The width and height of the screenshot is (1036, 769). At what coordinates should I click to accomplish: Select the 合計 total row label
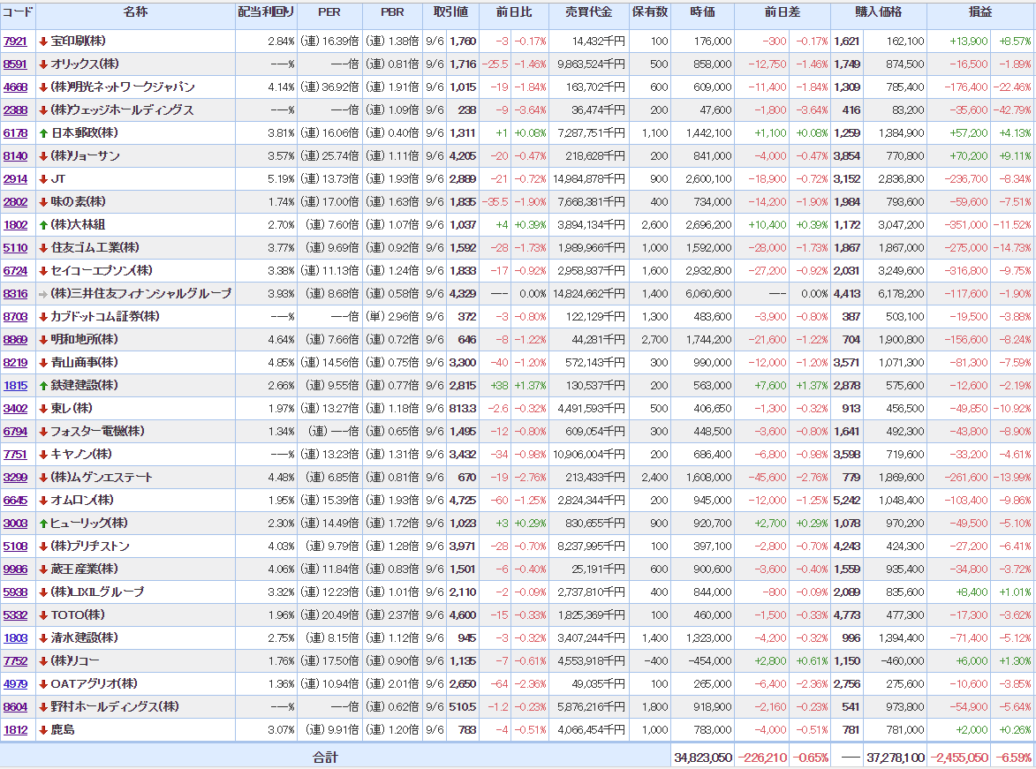[x=325, y=758]
